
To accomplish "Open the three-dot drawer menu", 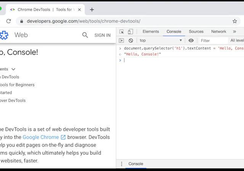I will pyautogui.click(x=122, y=164).
